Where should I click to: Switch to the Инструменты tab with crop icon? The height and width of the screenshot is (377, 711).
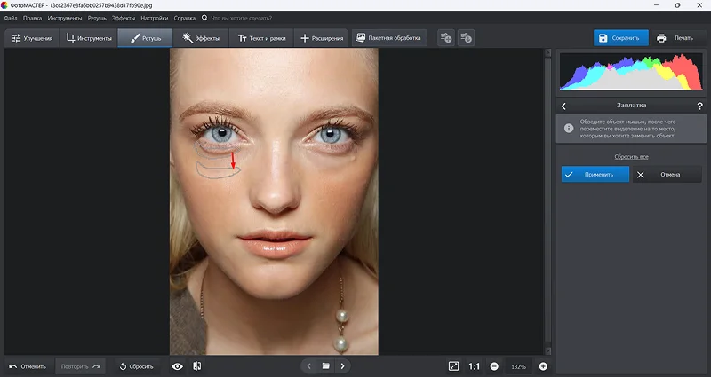[88, 38]
